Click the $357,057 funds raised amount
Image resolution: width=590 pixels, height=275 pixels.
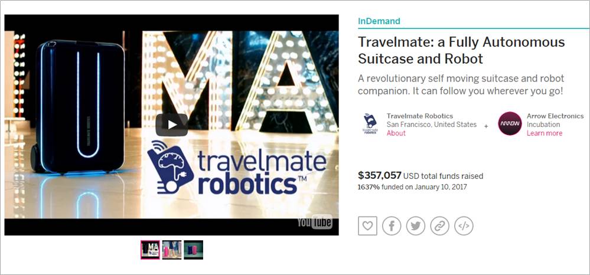[x=379, y=175]
